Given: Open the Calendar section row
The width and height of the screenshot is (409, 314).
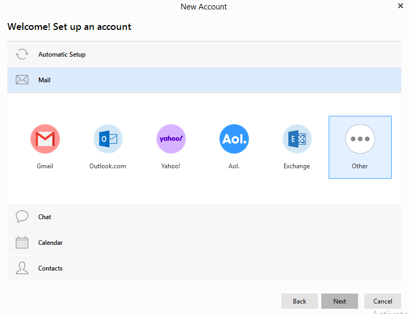Looking at the screenshot, I should pyautogui.click(x=210, y=243).
